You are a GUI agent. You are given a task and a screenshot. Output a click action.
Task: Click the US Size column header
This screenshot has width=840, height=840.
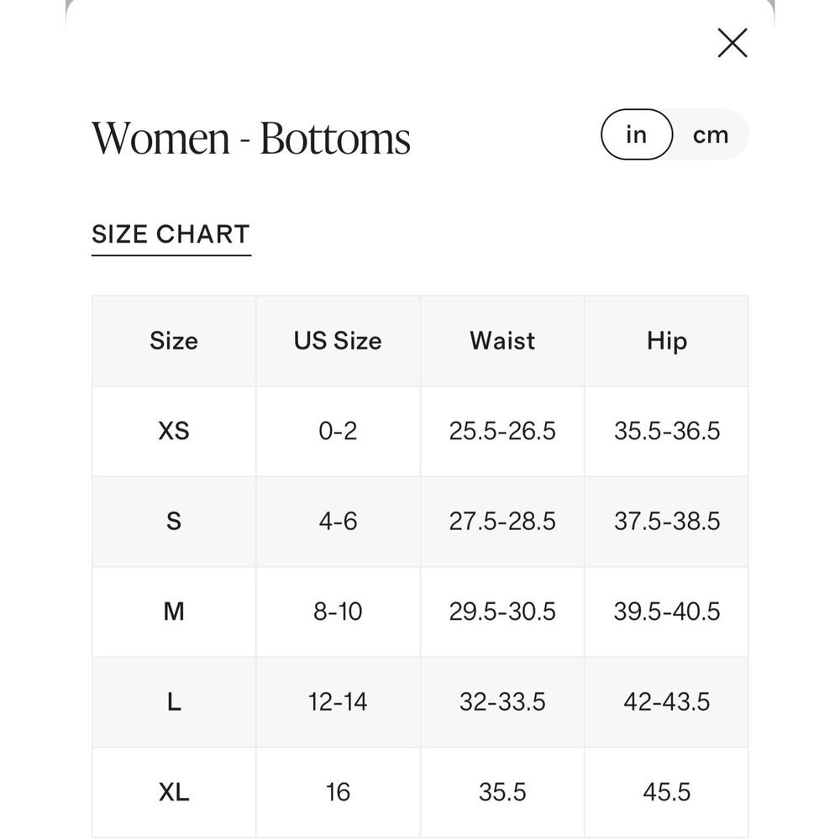pyautogui.click(x=338, y=341)
